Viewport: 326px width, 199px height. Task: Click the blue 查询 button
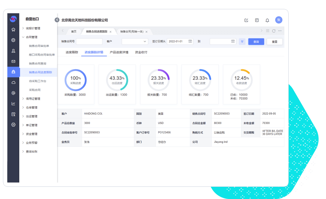pyautogui.click(x=256, y=42)
